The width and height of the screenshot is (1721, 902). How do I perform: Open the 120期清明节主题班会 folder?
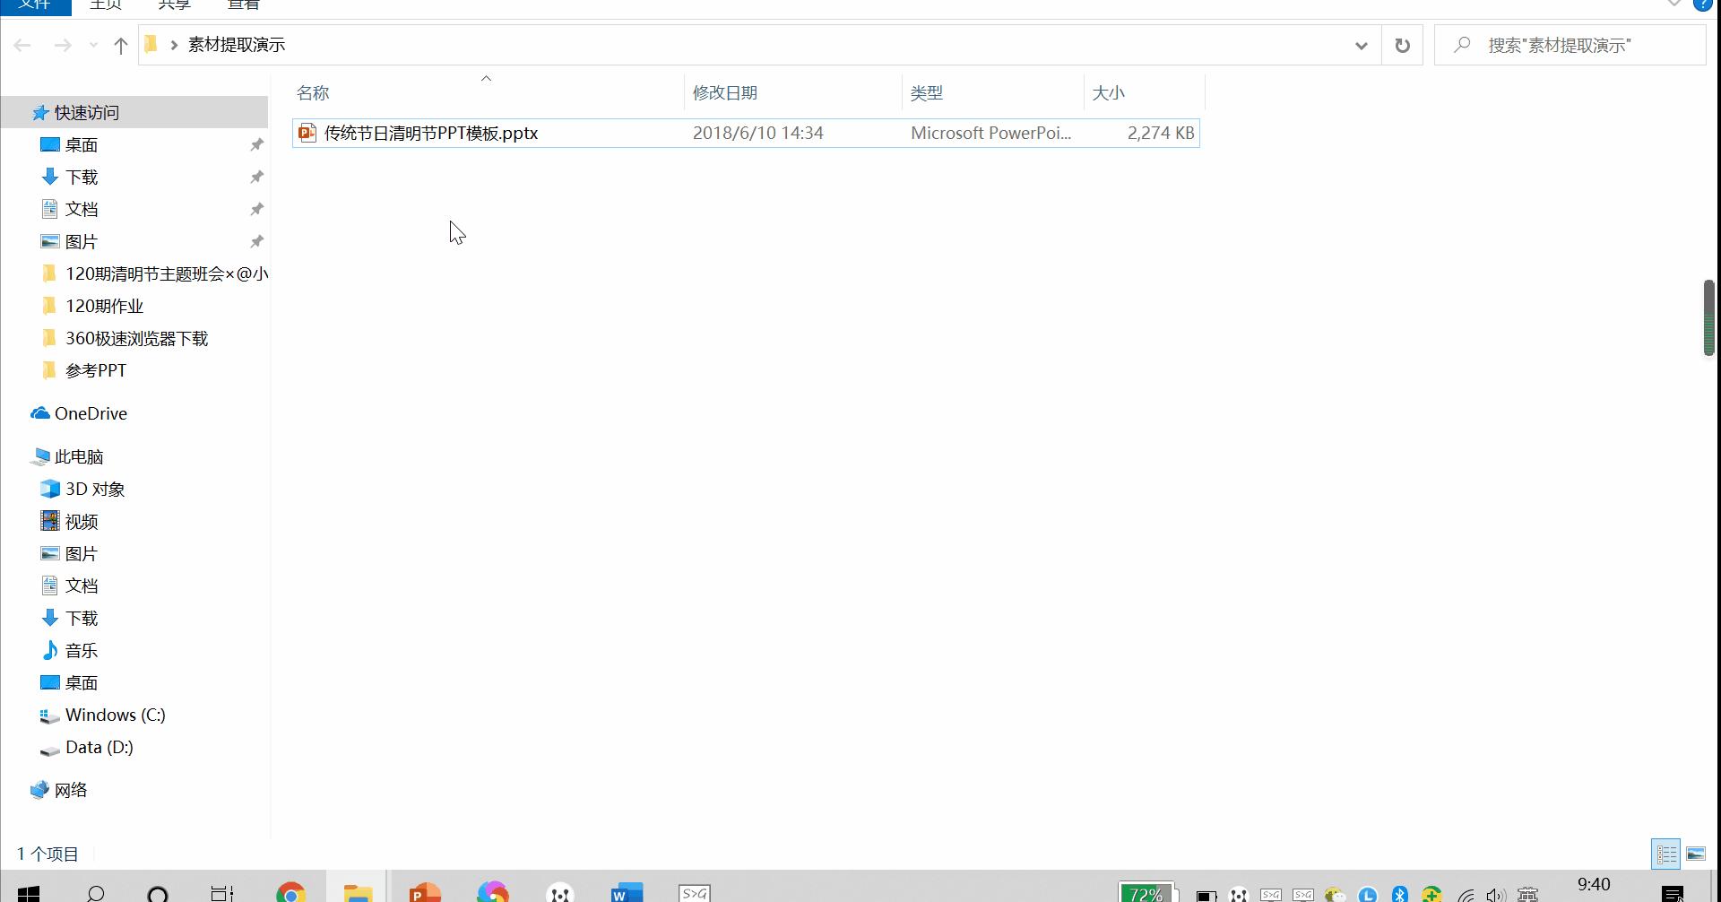pyautogui.click(x=154, y=273)
